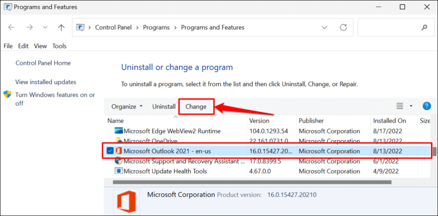Uncheck the Microsoft Outlook 2021 checkbox
The height and width of the screenshot is (216, 438).
click(110, 151)
